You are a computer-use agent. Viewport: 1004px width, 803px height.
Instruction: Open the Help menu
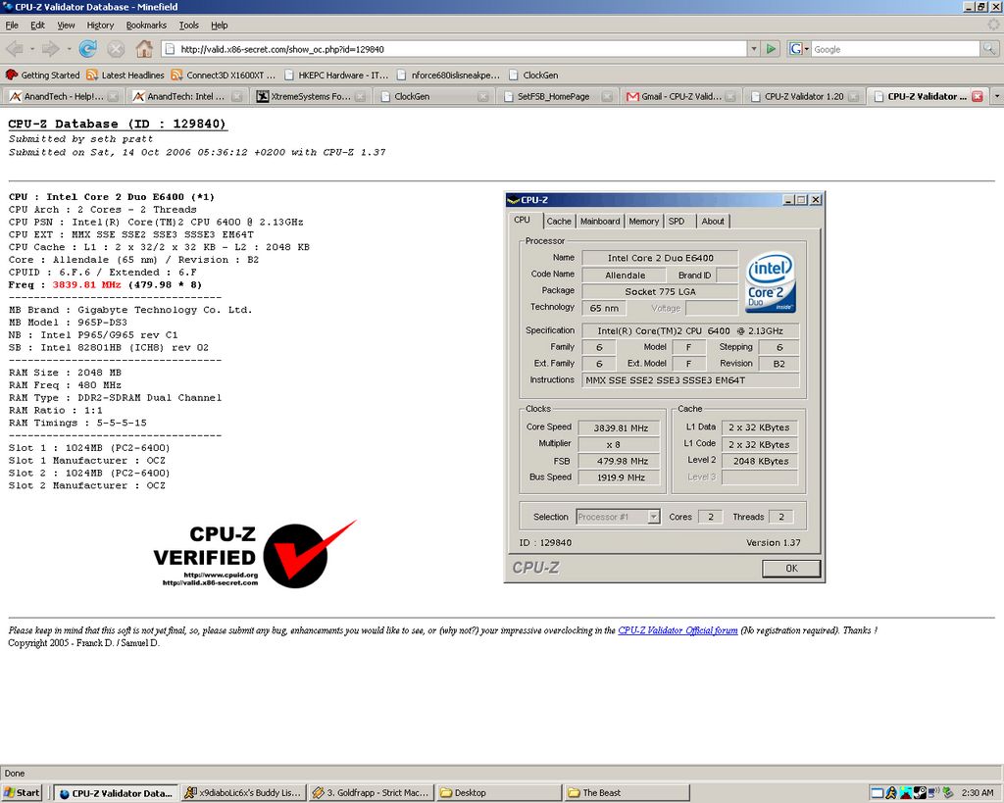coord(219,25)
